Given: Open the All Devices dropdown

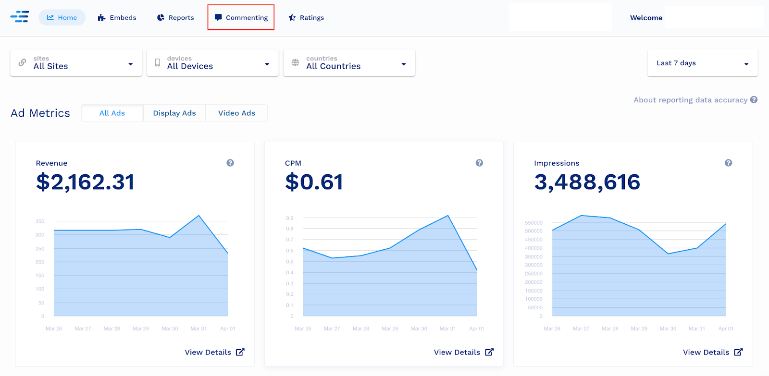Looking at the screenshot, I should [212, 63].
